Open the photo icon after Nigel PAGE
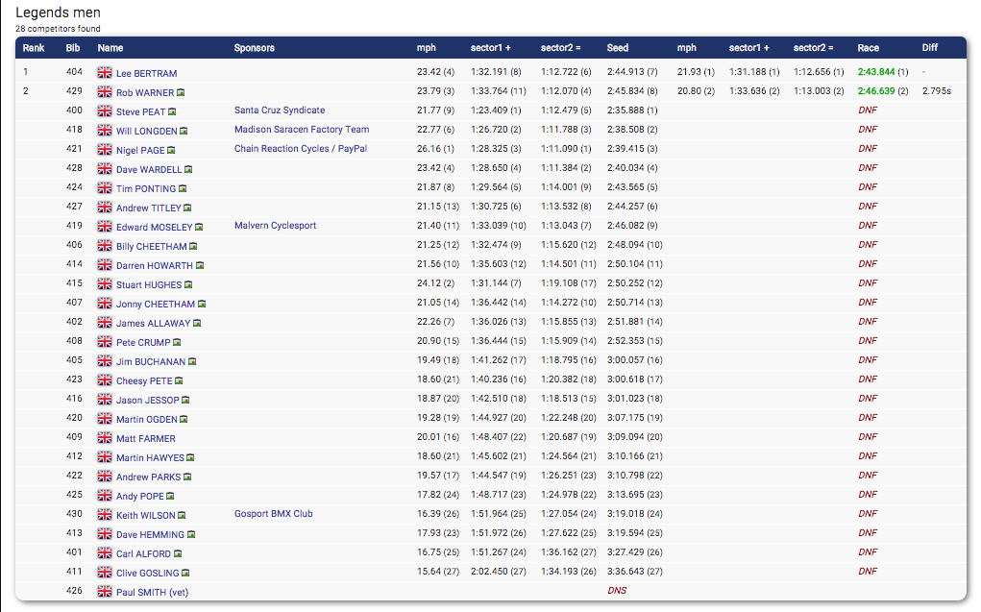 [x=170, y=151]
